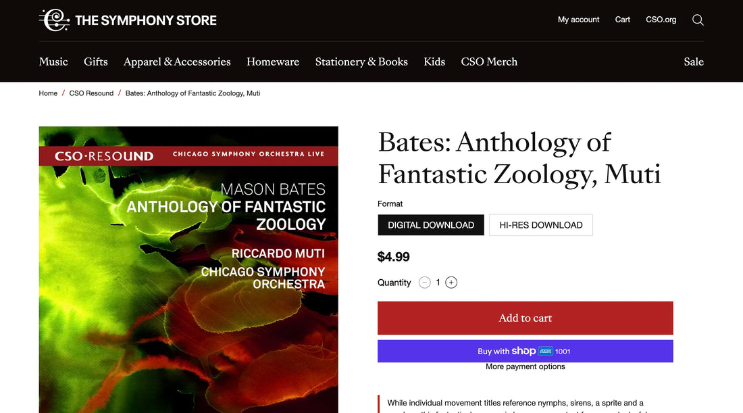Visit the Sale page
Viewport: 743px width, 413px height.
coord(694,62)
